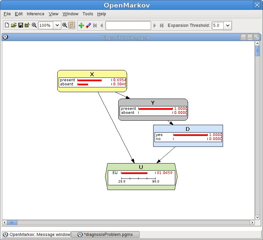This screenshot has width=263, height=240.
Task: Expand the Expansion Threshold dropdown
Action: pos(227,25)
